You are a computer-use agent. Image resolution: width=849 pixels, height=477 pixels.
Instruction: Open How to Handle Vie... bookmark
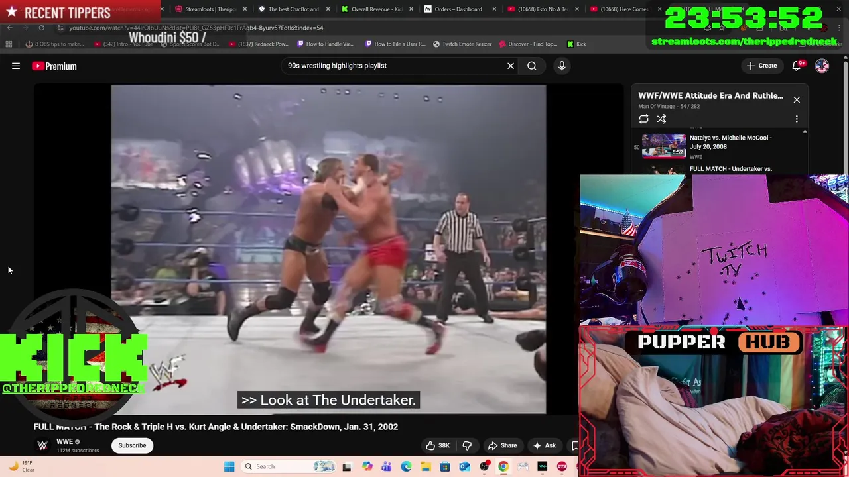[x=326, y=44]
